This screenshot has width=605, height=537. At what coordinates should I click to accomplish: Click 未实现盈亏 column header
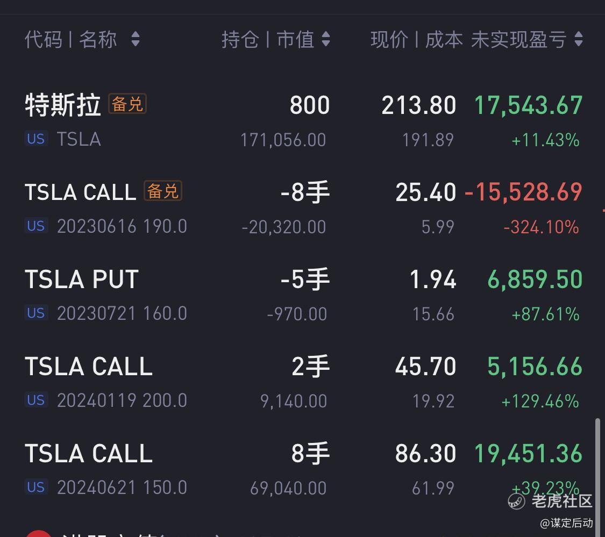pos(518,39)
